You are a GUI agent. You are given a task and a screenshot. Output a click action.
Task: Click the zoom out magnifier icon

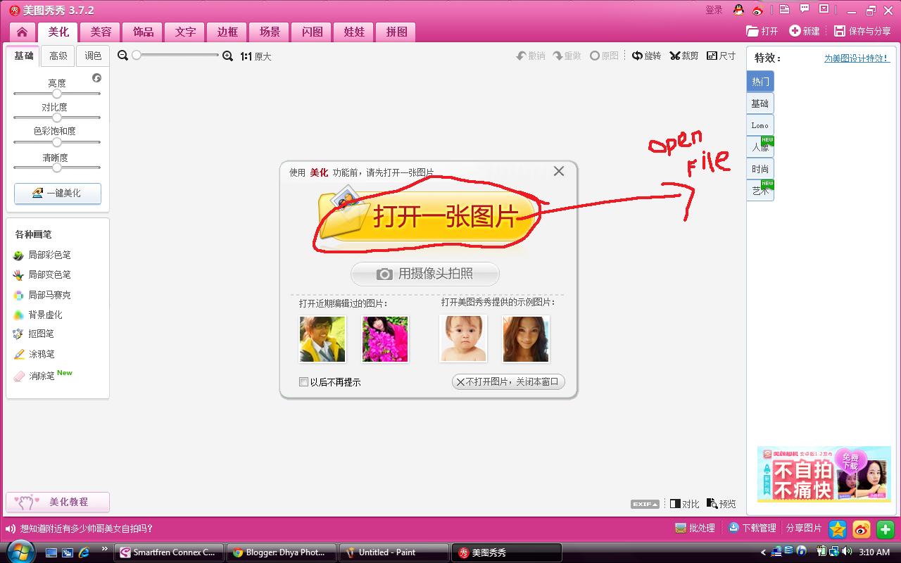tap(122, 56)
